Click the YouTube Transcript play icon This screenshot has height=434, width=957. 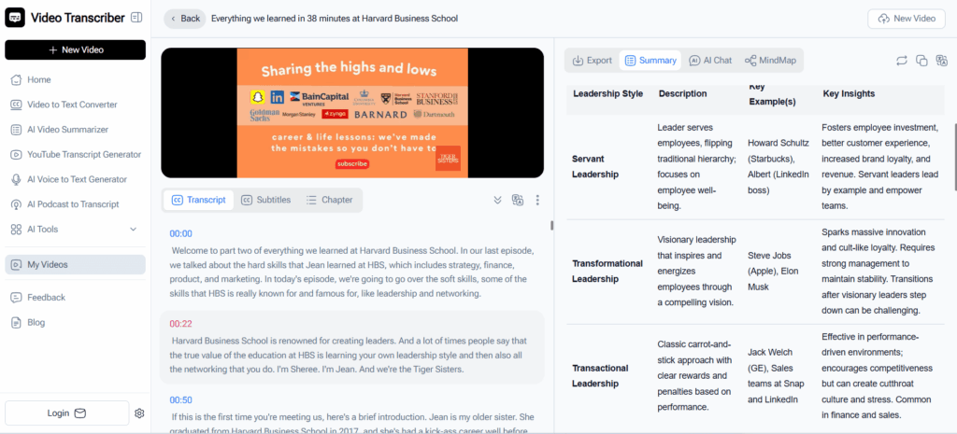(x=17, y=155)
